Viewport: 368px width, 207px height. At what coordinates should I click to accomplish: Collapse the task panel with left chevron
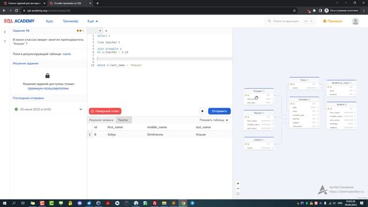pos(5,32)
